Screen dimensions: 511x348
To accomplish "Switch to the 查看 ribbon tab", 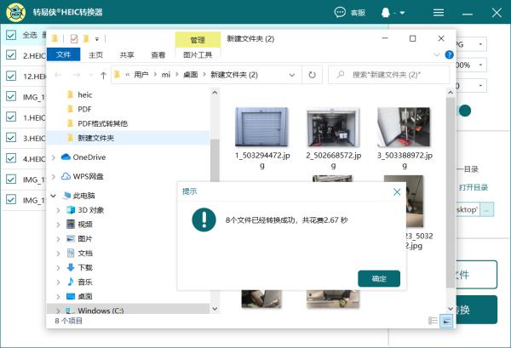I will point(158,55).
